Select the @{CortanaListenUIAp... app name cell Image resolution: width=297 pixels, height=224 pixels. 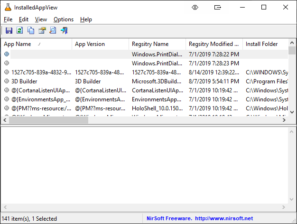pyautogui.click(x=41, y=90)
